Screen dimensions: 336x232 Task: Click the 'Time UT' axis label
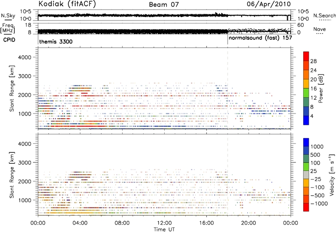tap(164, 229)
